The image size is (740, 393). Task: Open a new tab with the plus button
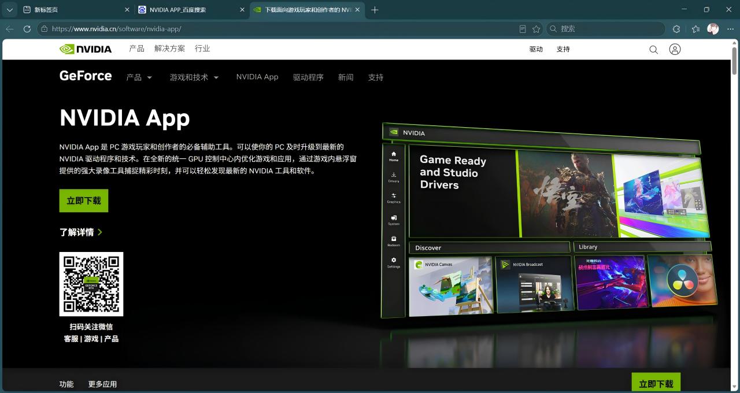pos(375,10)
